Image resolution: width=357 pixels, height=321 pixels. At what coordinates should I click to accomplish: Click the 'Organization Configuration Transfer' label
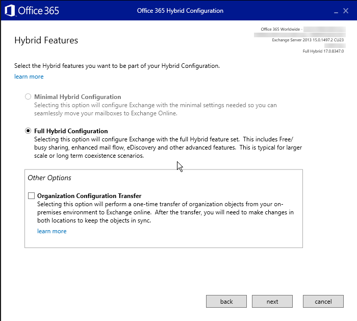click(89, 196)
